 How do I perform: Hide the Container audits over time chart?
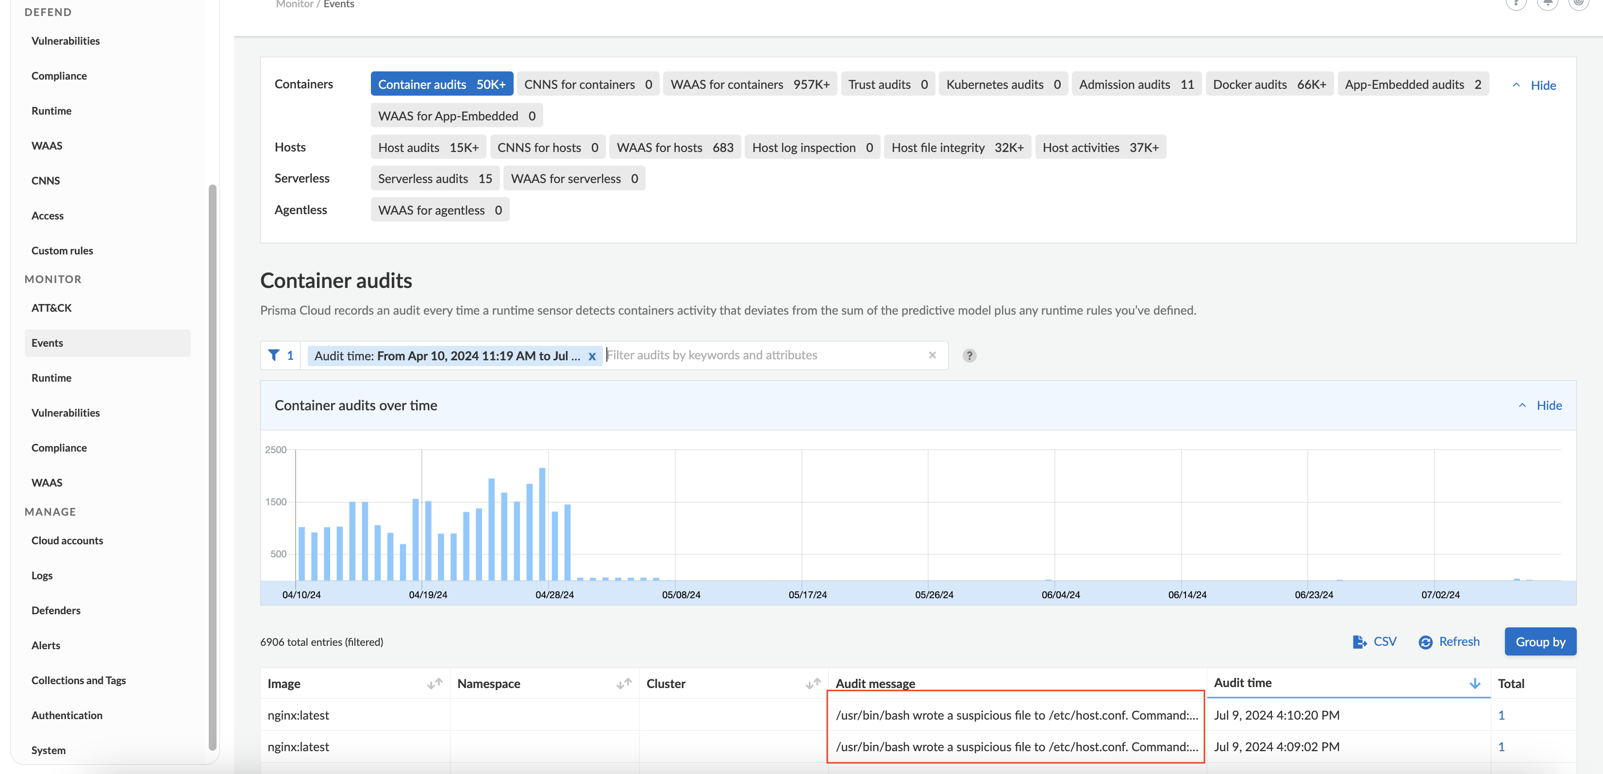click(x=1548, y=405)
